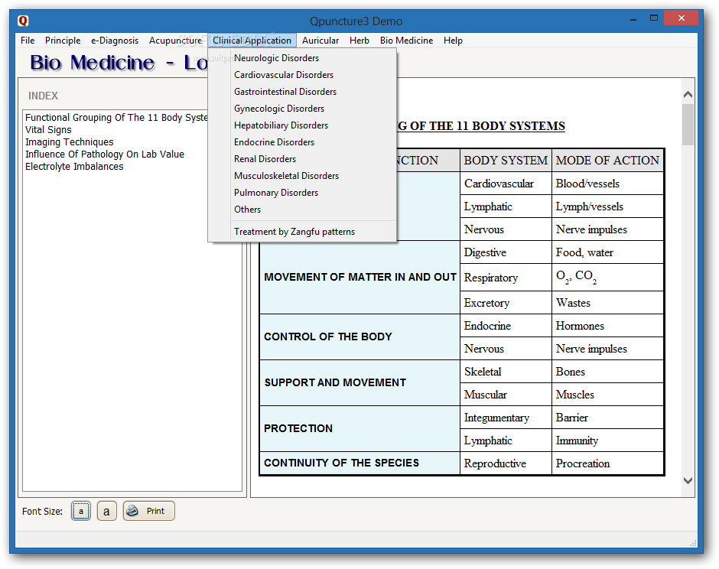Click the Procreation table cell
Image resolution: width=719 pixels, height=569 pixels.
[x=607, y=463]
